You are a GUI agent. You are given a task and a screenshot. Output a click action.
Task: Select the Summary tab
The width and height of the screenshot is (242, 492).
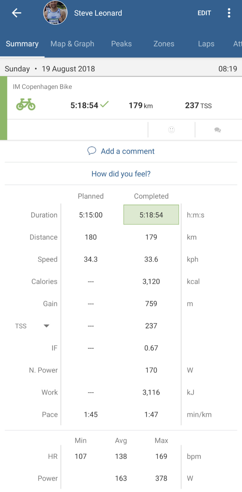coord(22,44)
